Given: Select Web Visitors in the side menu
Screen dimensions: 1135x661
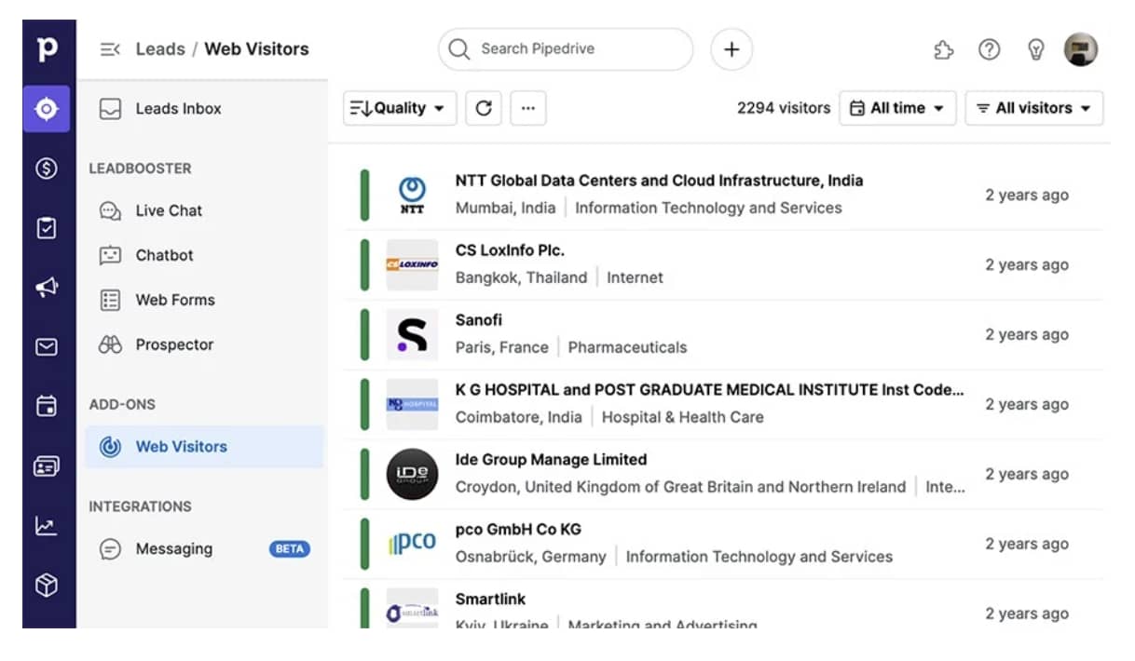Looking at the screenshot, I should [x=204, y=447].
